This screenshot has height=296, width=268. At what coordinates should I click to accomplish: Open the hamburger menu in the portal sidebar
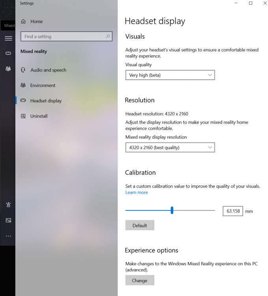click(8, 38)
